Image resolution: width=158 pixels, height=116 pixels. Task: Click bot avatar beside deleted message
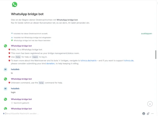pos(5,99)
